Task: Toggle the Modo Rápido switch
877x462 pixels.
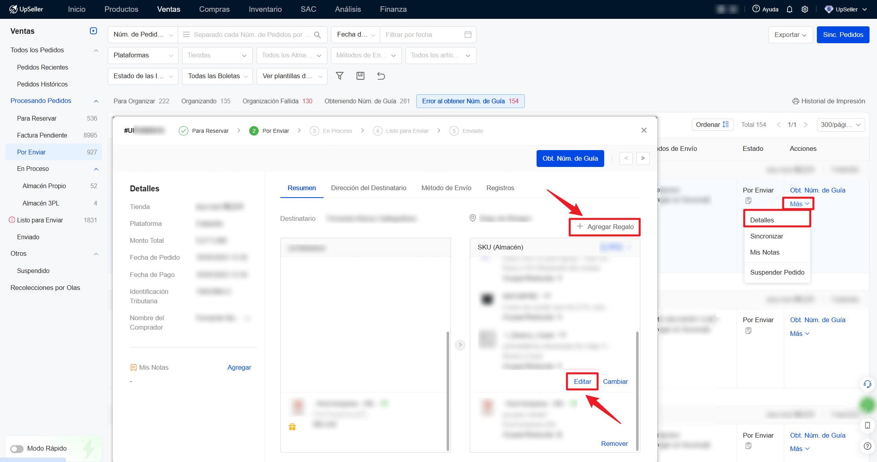Action: coord(17,449)
